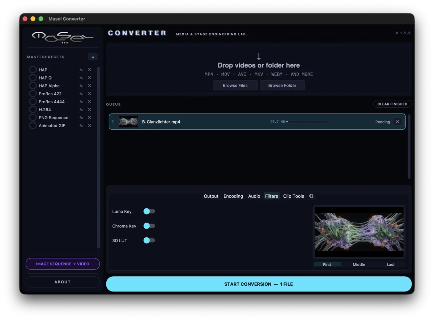Start conversion of 1 file
Viewport: 434px width, 320px height.
259,284
